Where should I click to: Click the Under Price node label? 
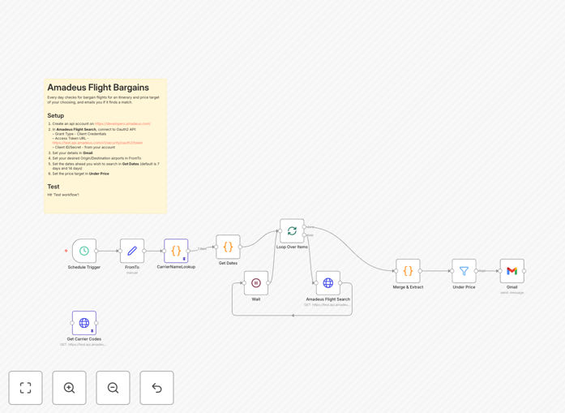(x=464, y=287)
